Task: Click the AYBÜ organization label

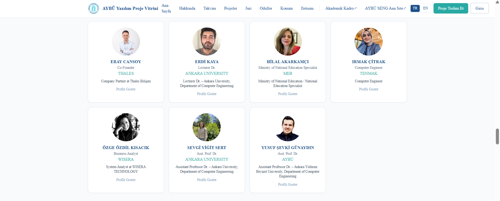Action: (288, 159)
